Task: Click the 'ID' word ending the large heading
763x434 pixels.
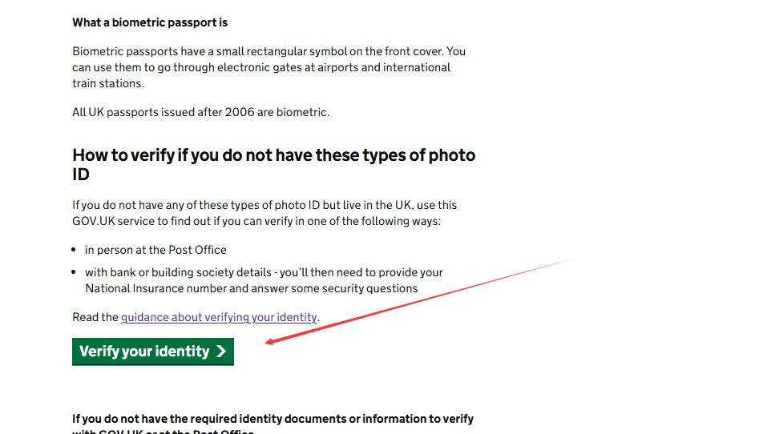Action: (x=81, y=175)
